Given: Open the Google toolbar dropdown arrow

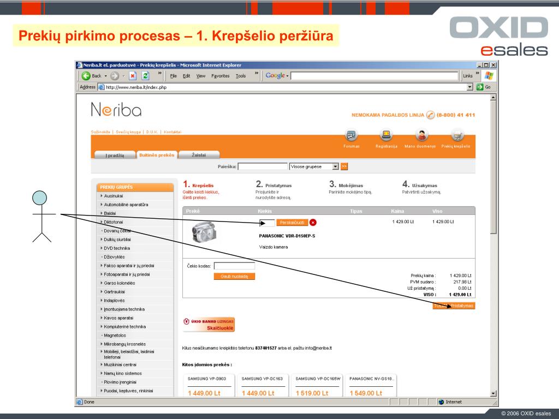Looking at the screenshot, I should click(x=287, y=76).
